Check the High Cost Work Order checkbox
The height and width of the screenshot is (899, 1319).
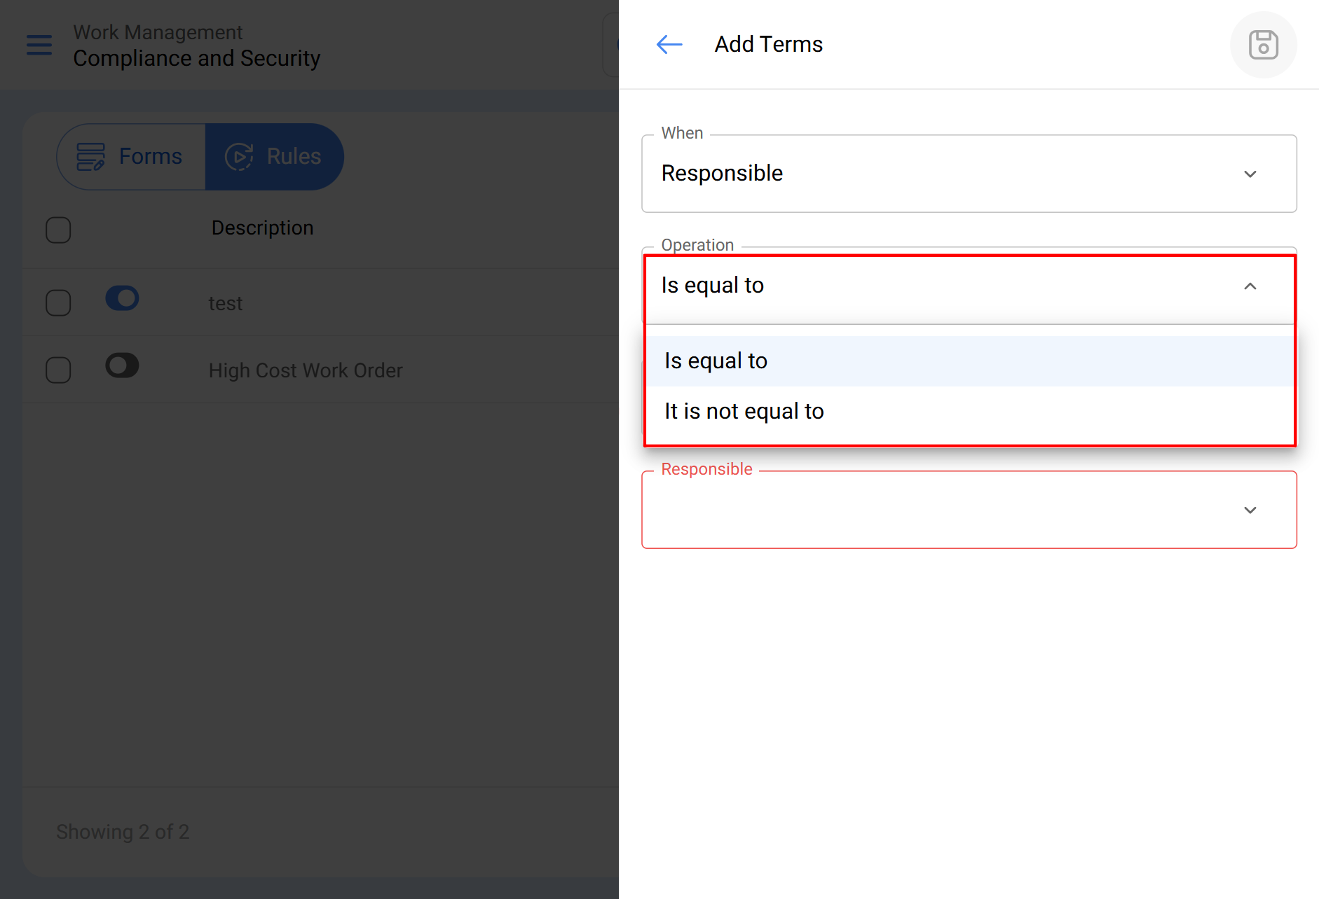coord(58,370)
